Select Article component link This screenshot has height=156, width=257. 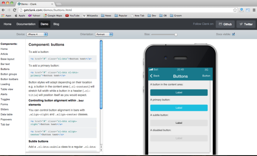click(4, 54)
